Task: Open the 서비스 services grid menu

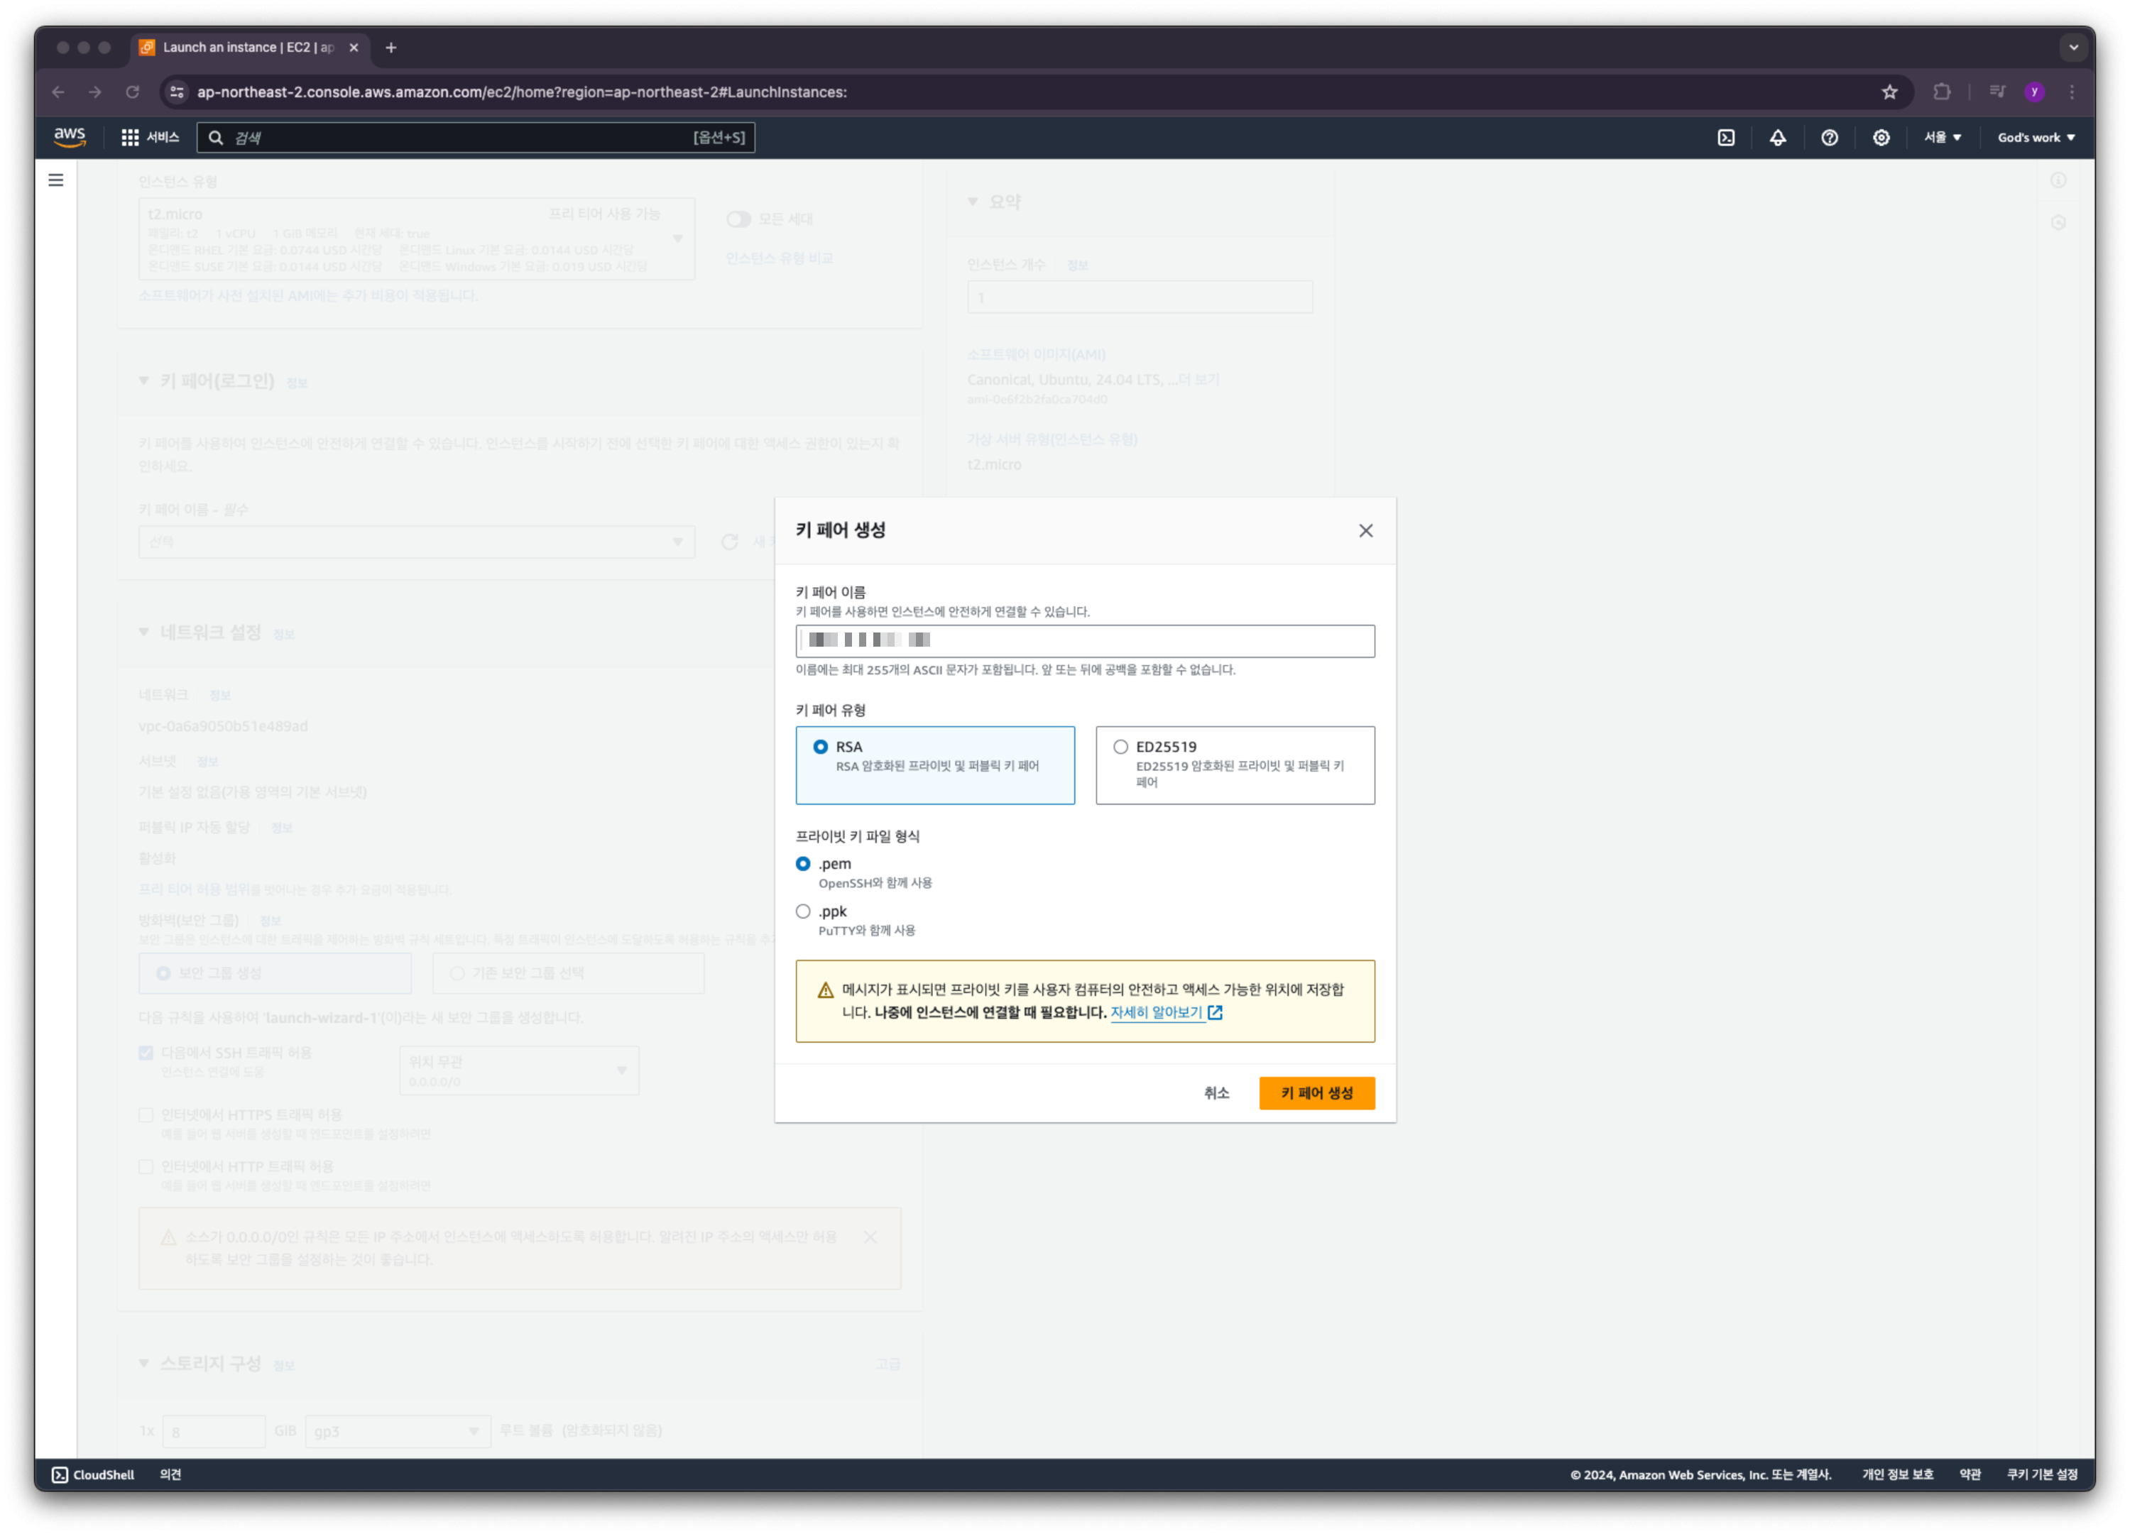Action: 151,137
